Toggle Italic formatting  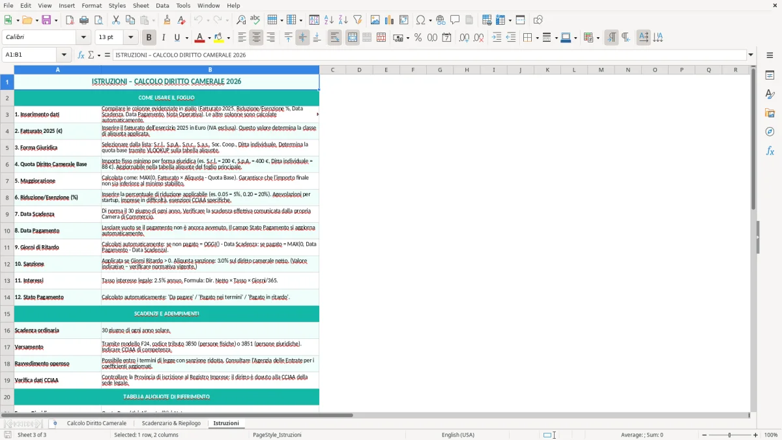163,38
